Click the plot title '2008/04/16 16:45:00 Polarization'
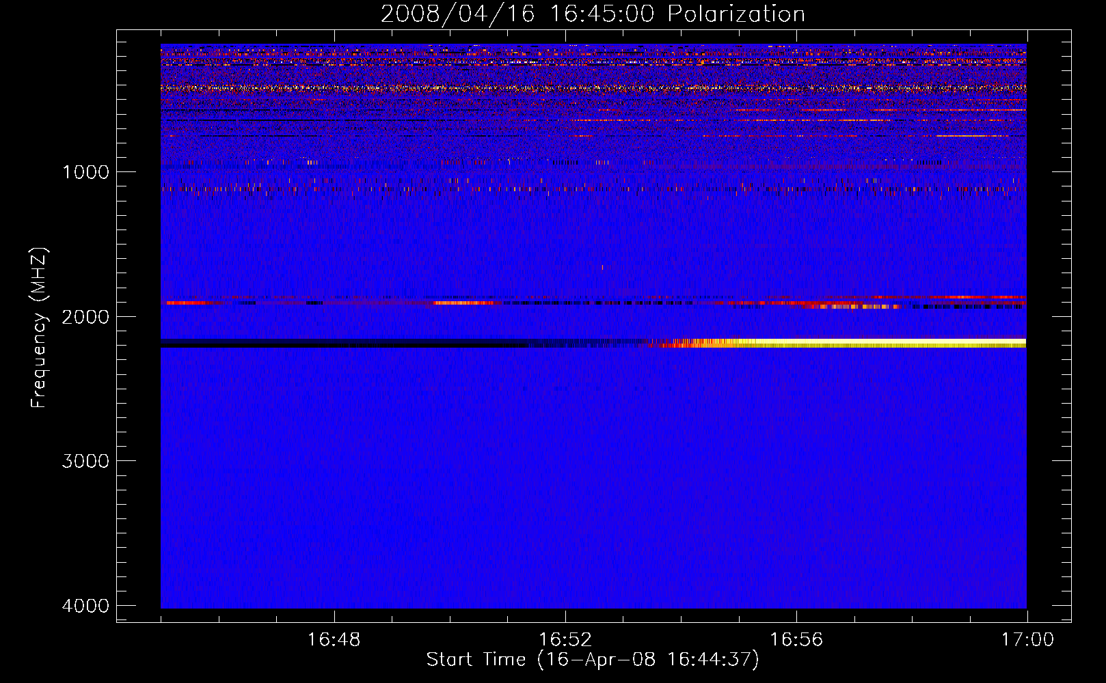 [593, 14]
